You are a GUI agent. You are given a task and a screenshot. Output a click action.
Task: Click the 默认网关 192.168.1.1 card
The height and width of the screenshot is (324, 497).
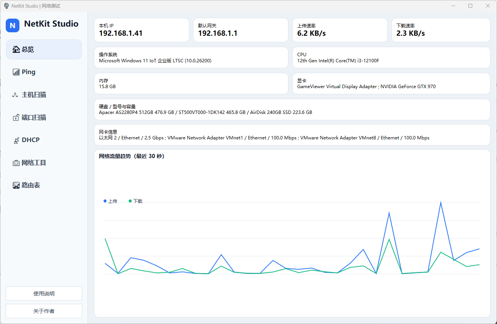pyautogui.click(x=241, y=30)
